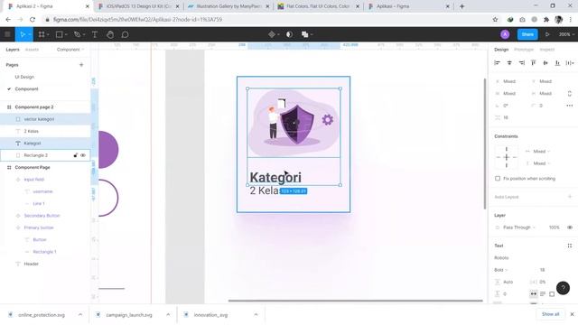
Task: Add a new page with plus
Action: 81,65
